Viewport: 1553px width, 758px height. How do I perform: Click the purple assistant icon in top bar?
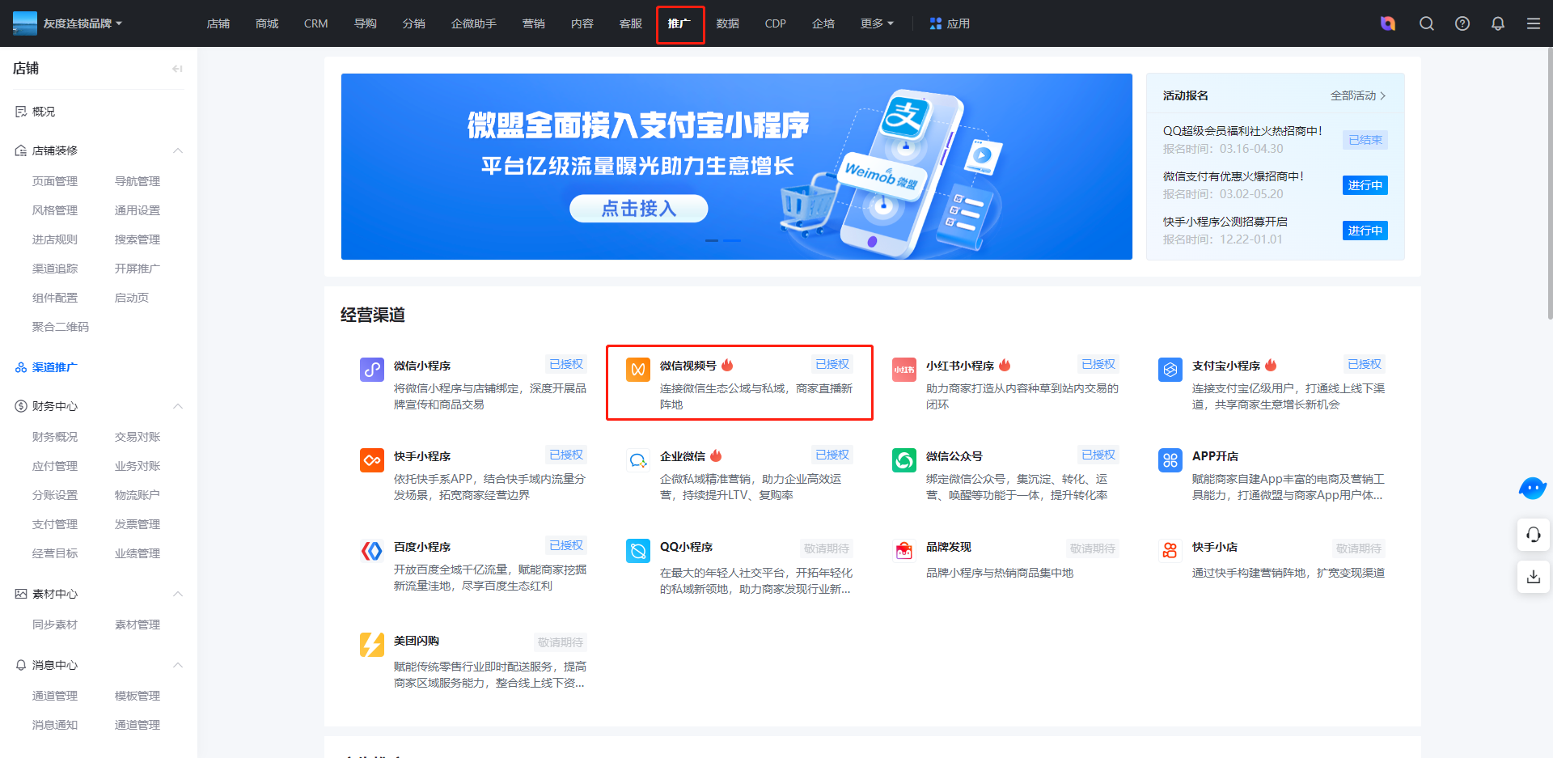point(1388,23)
